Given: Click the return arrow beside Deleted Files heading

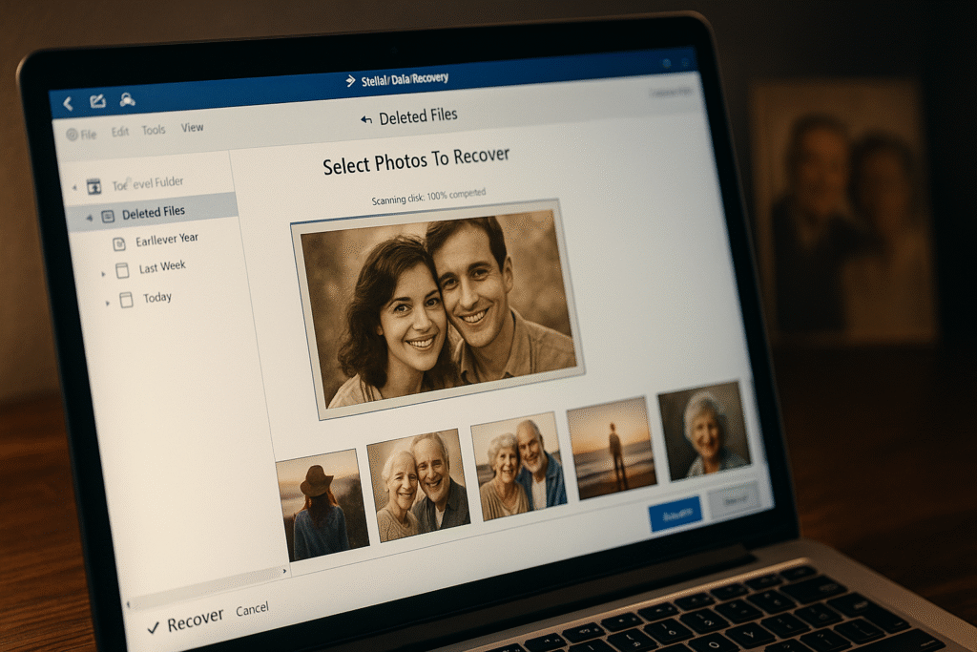Looking at the screenshot, I should tap(365, 119).
